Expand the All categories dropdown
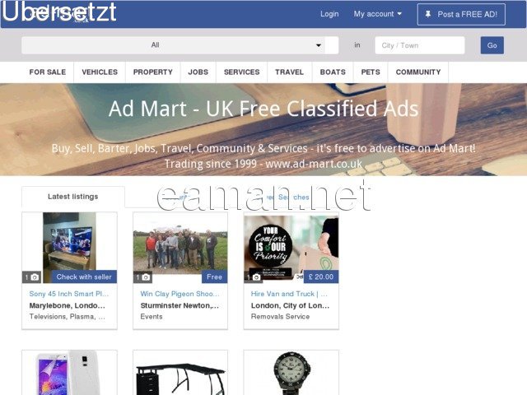This screenshot has width=527, height=395. tap(180, 45)
